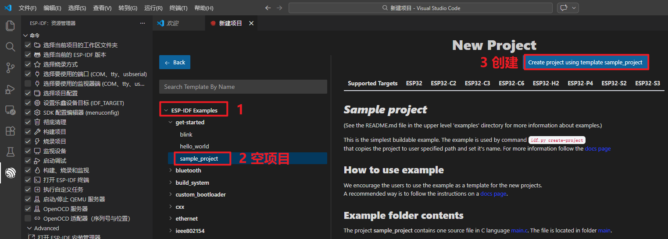The width and height of the screenshot is (668, 239).
Task: Click the plug icon beside 选择要使用的端口
Action: tap(37, 74)
